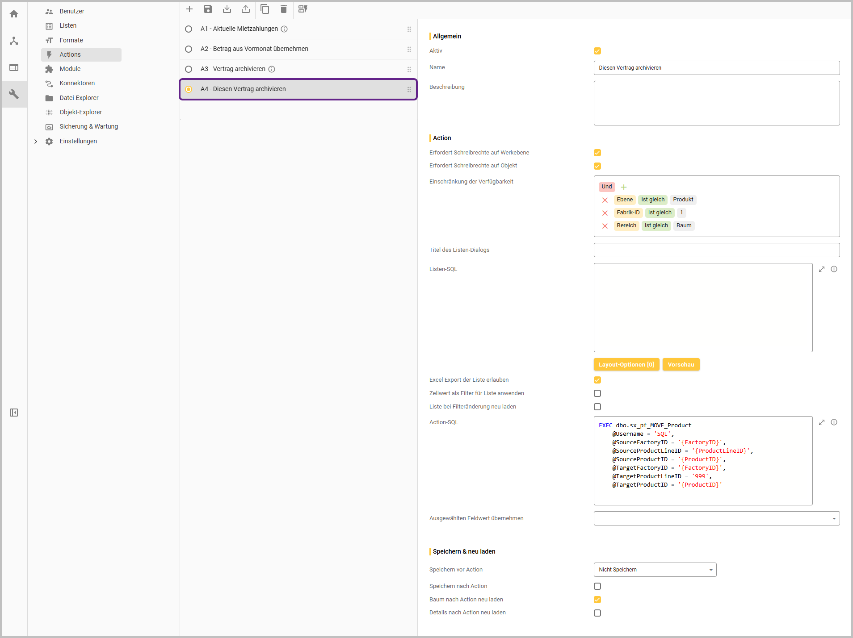Expand the Einstellungen tree node

tap(36, 142)
